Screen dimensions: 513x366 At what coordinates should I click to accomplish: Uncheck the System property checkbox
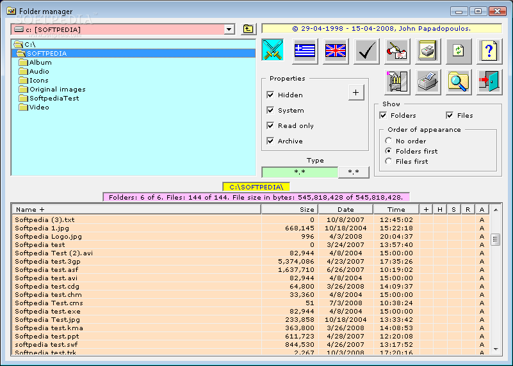point(270,110)
